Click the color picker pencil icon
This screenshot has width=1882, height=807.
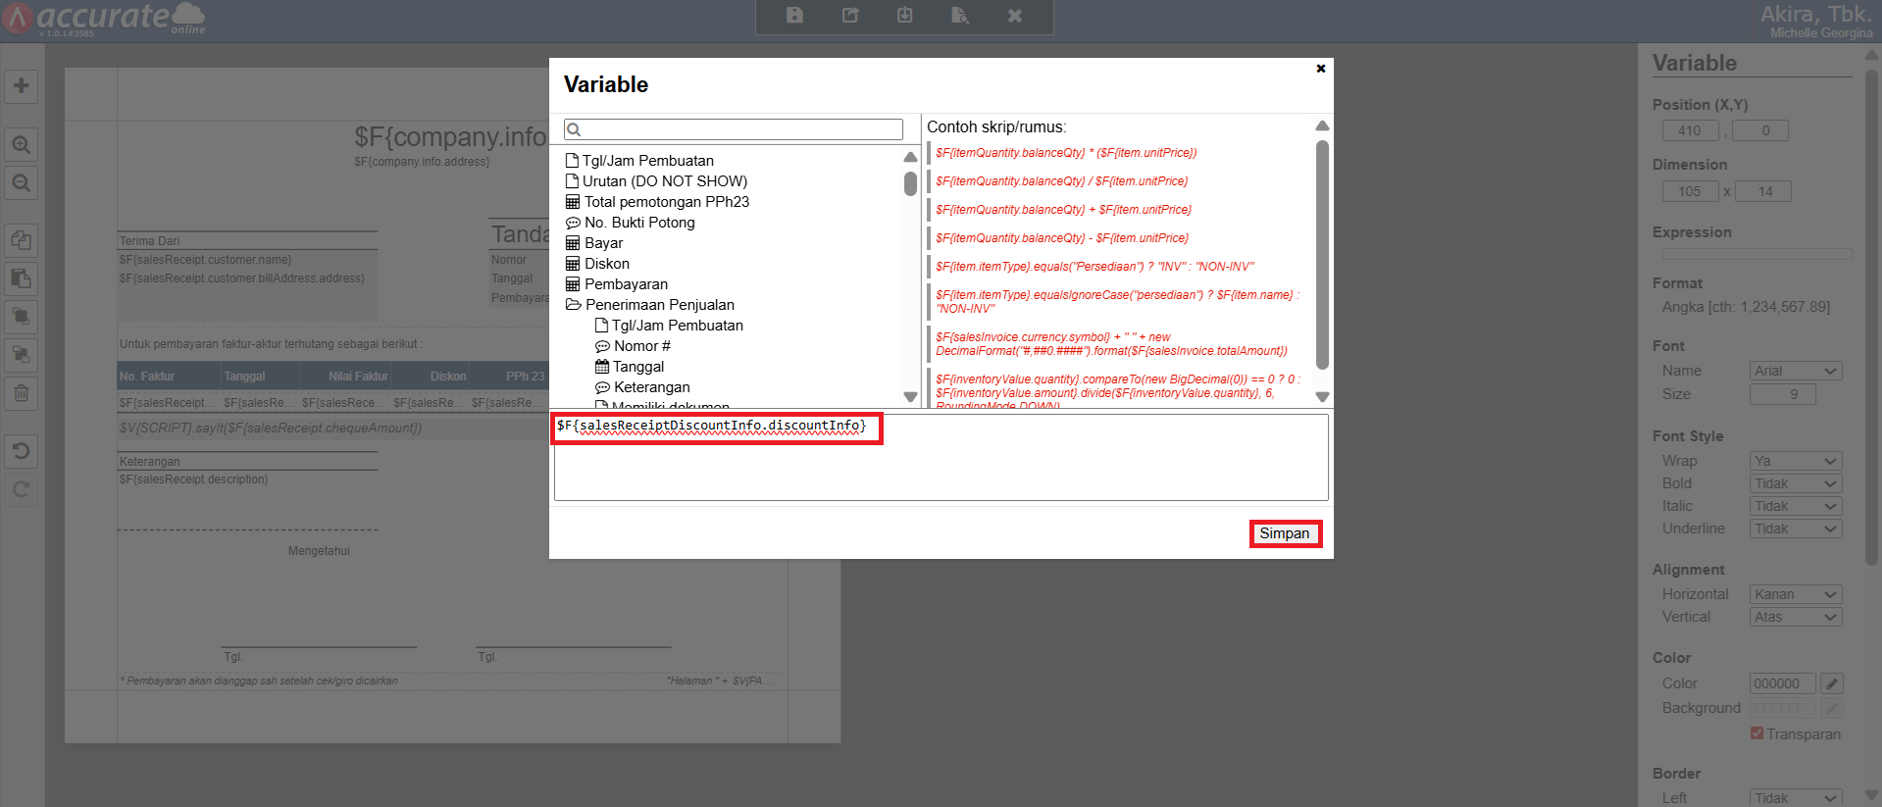click(x=1831, y=683)
